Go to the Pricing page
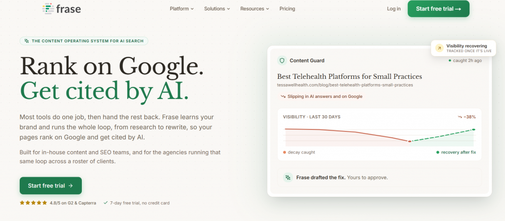The image size is (505, 221). [288, 9]
